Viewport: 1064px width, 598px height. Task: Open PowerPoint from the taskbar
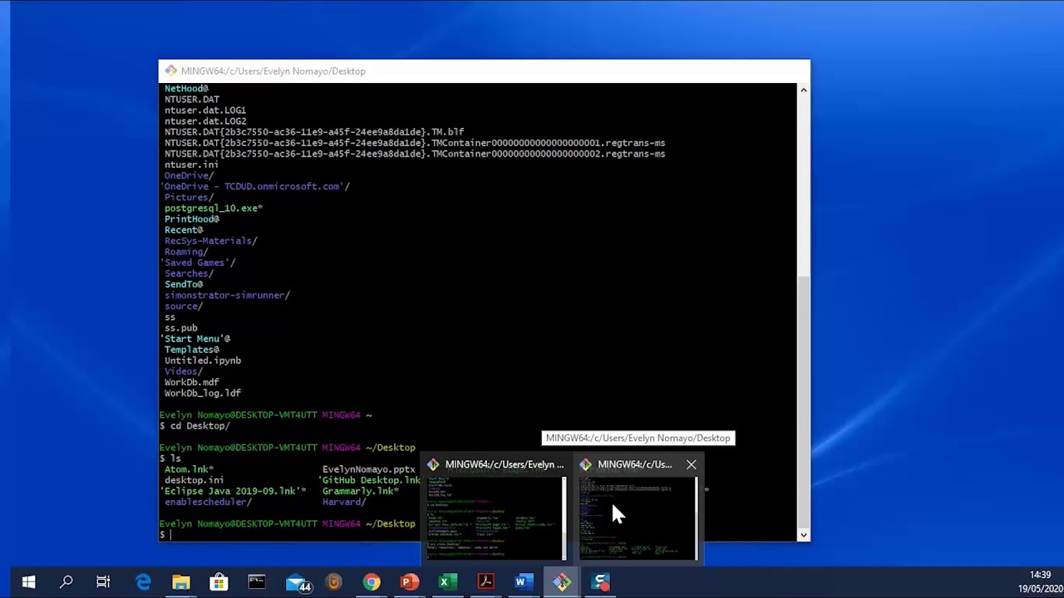pyautogui.click(x=409, y=582)
